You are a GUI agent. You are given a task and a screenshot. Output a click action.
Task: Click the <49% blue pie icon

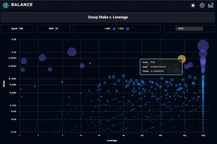[x=114, y=29]
